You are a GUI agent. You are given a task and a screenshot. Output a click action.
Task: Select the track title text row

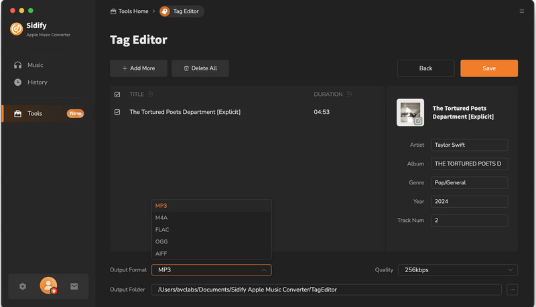click(x=185, y=112)
